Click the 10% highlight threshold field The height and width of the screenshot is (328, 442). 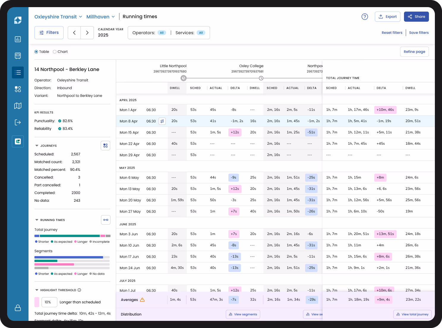pos(49,302)
